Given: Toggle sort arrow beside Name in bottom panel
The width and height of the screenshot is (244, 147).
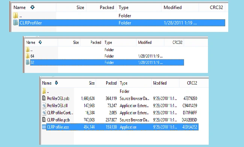Looking at the screenshot, I should 56,83.
